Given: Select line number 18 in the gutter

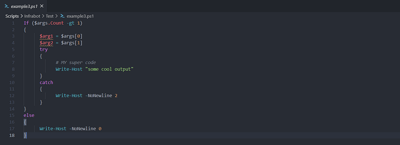Looking at the screenshot, I should pyautogui.click(x=12, y=135).
